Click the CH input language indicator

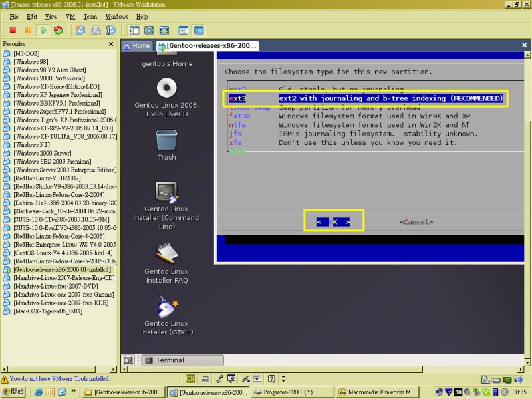190,378
